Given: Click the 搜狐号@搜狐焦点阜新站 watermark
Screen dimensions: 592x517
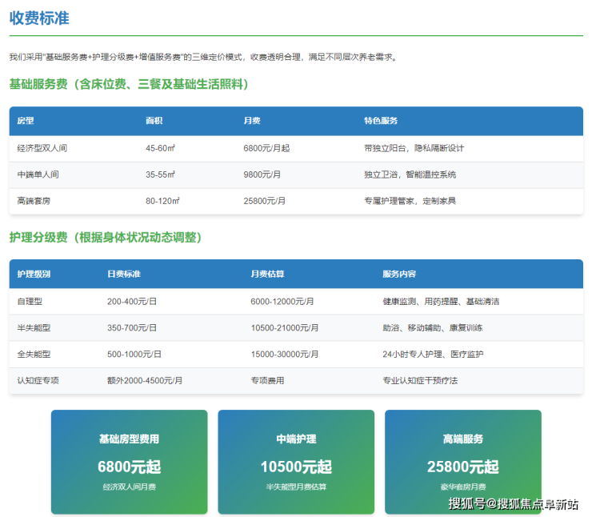Looking at the screenshot, I should coord(513,504).
